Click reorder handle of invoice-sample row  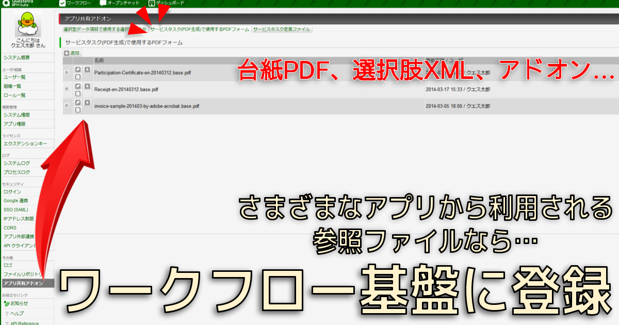pyautogui.click(x=67, y=106)
